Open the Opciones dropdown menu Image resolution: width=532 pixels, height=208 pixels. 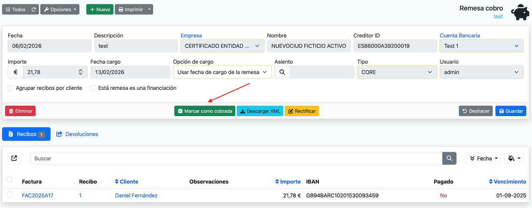[60, 9]
